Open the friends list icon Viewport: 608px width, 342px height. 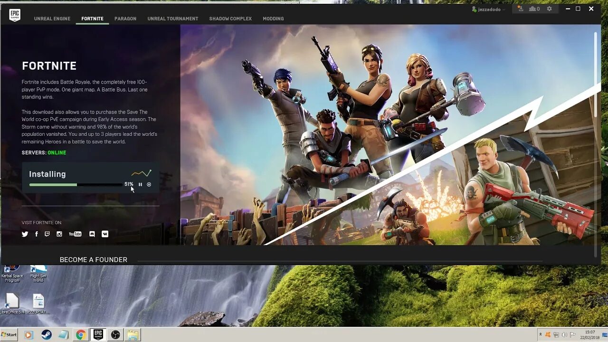coord(534,9)
